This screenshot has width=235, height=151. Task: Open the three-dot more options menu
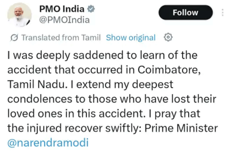[x=222, y=13]
